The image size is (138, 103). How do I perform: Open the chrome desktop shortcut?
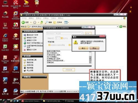pos(16,91)
